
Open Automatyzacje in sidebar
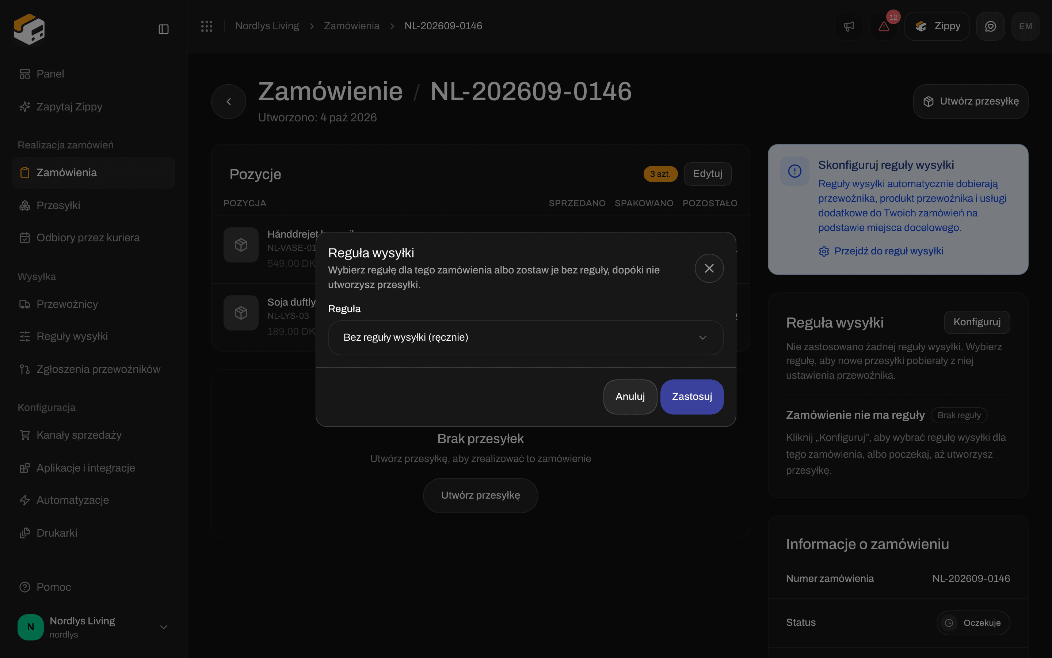click(94, 500)
